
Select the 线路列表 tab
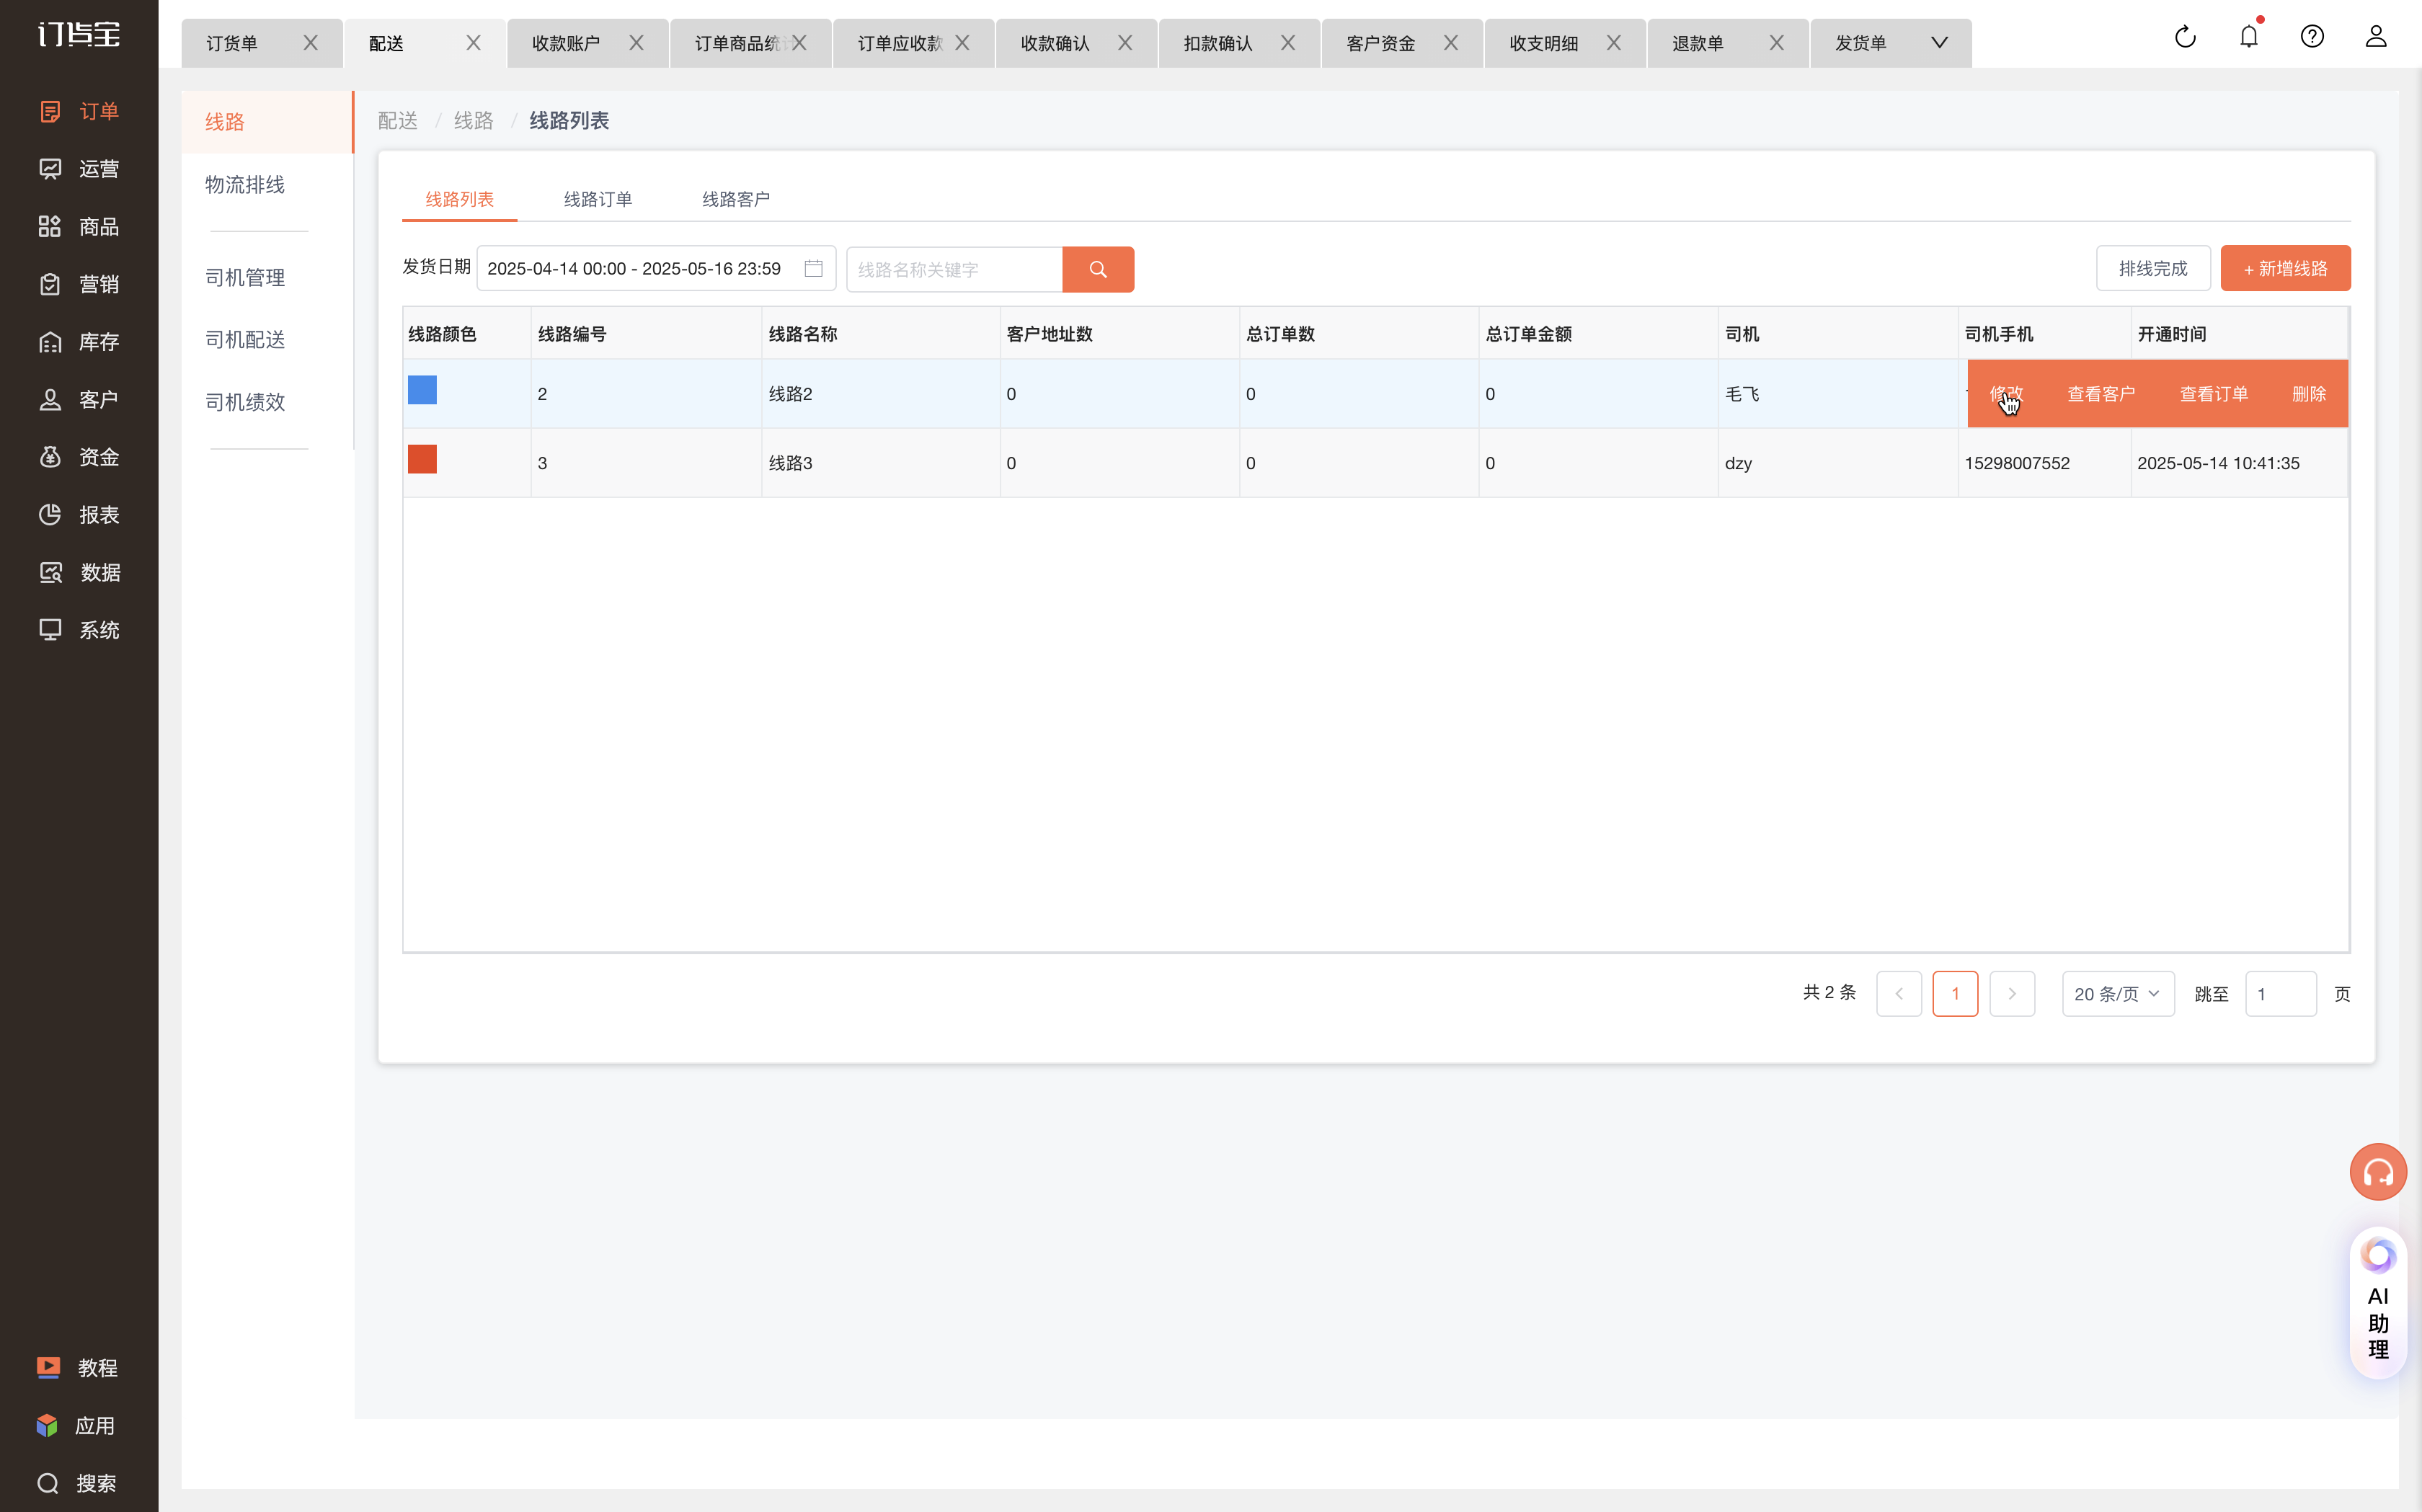click(x=460, y=199)
